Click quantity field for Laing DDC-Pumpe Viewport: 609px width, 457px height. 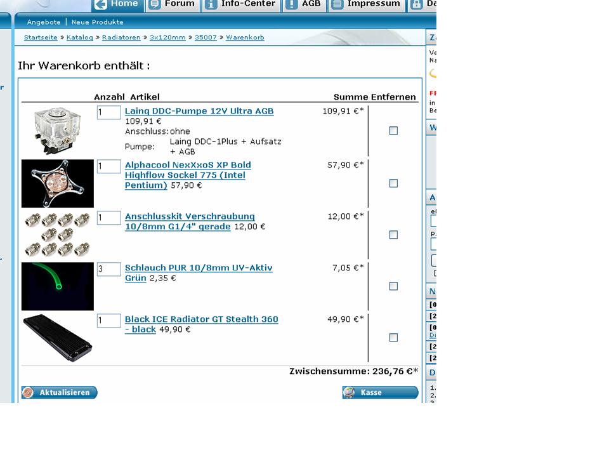point(108,112)
